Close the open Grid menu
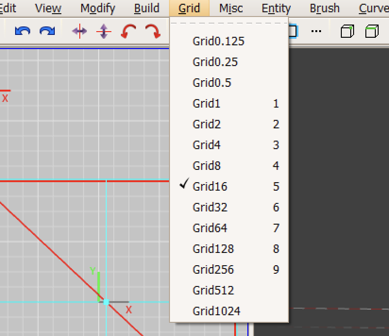This screenshot has width=389, height=336. coord(189,8)
